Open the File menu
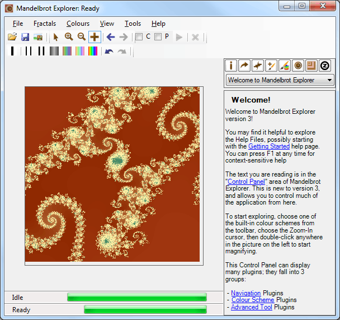This screenshot has width=340, height=320. (x=18, y=24)
